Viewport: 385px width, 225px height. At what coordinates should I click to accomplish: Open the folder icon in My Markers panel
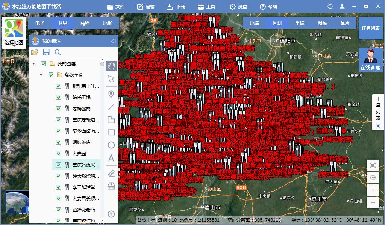[35, 52]
